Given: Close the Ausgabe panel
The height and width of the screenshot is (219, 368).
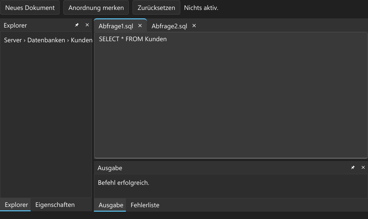Looking at the screenshot, I should [363, 168].
